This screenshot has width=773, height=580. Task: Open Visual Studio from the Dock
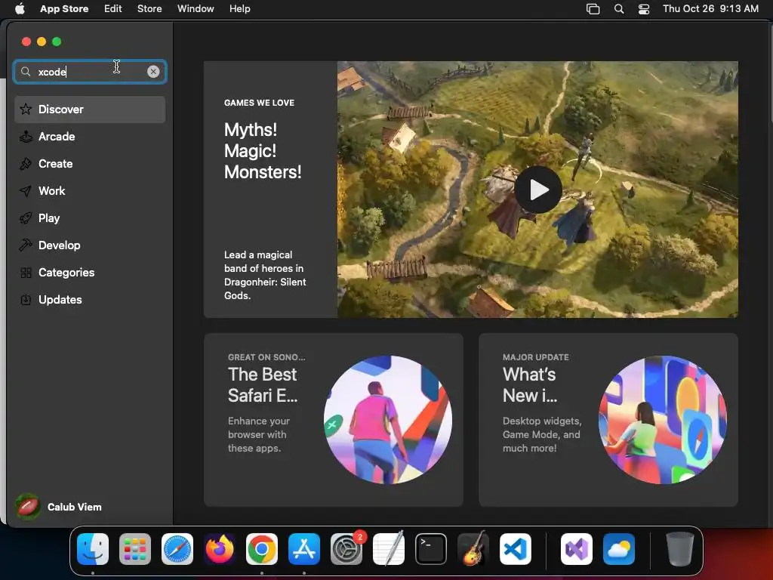point(577,549)
